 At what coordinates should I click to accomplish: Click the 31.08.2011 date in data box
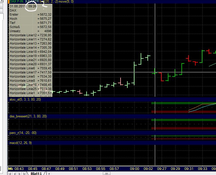coord(17,6)
